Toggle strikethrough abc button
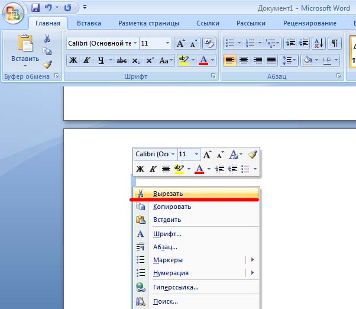Screen dimensions: 356x309 coord(122,60)
